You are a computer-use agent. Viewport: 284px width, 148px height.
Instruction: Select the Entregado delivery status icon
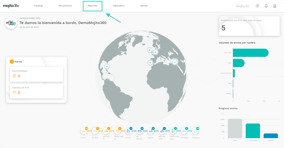184,131
